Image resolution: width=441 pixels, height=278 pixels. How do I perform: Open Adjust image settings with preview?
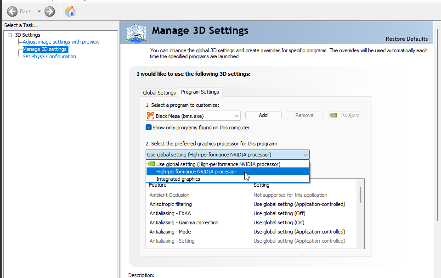61,42
